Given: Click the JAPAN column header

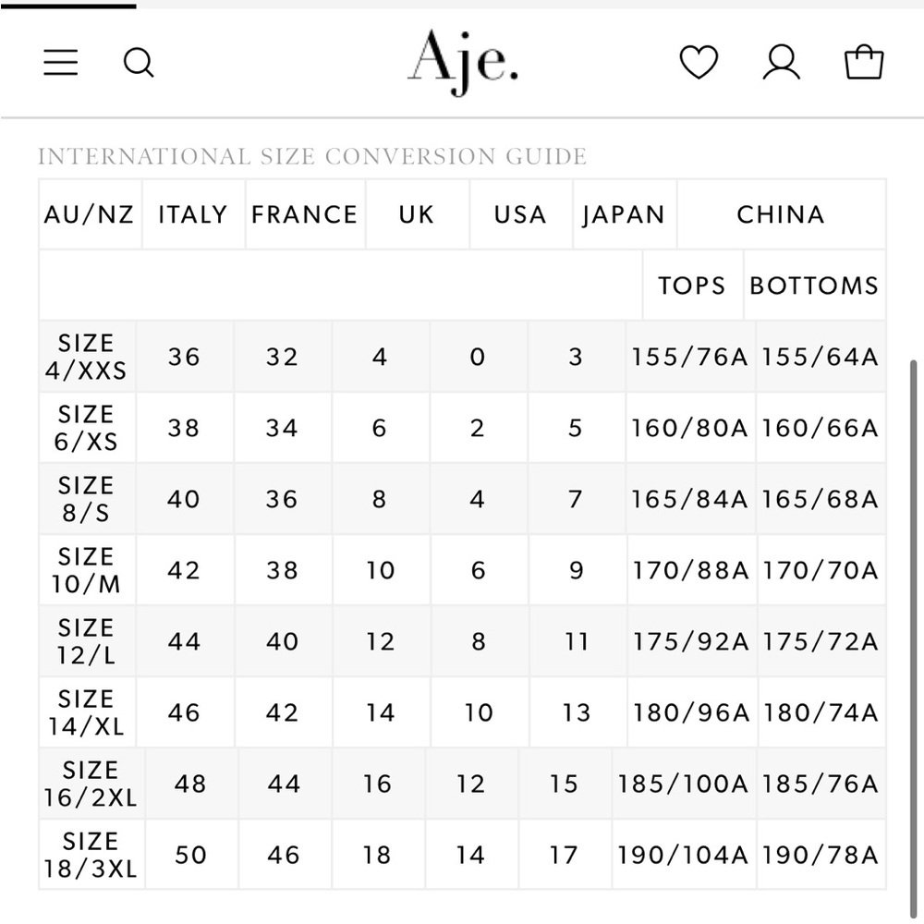Looking at the screenshot, I should 624,214.
